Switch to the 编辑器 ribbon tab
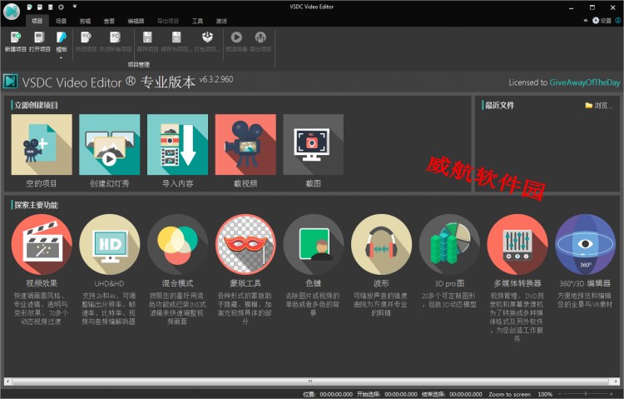Image resolution: width=624 pixels, height=399 pixels. click(x=135, y=21)
